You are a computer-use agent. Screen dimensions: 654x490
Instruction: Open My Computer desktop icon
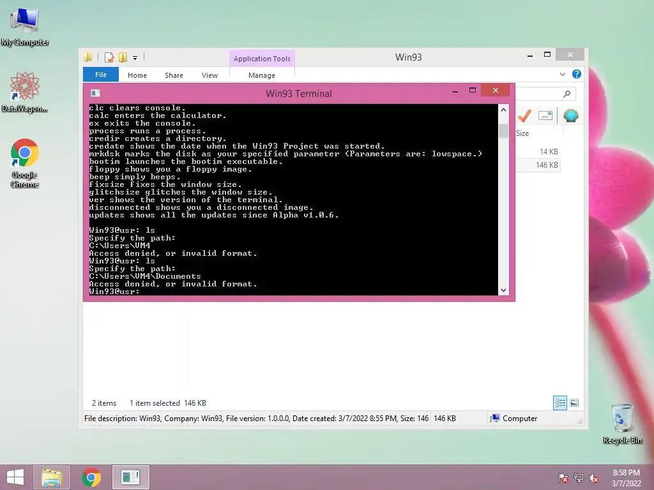(25, 26)
